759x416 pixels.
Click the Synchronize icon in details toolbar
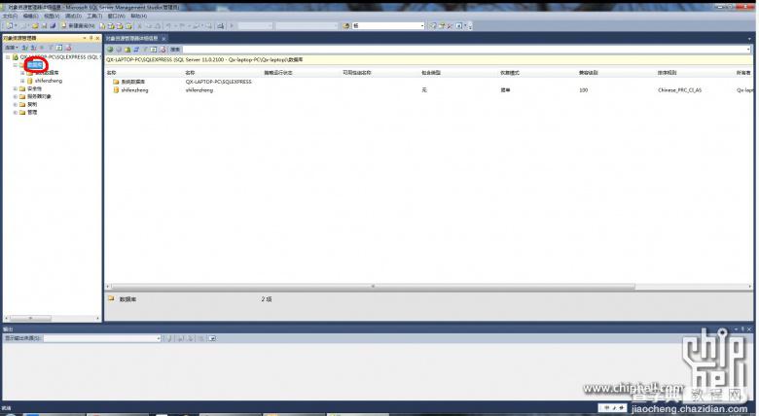(136, 50)
